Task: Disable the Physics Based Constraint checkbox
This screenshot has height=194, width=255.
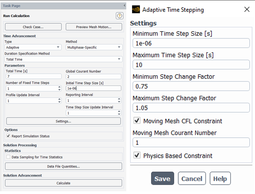Action: pos(137,155)
